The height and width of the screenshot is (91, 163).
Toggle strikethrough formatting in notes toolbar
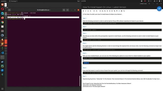pyautogui.click(x=90, y=11)
